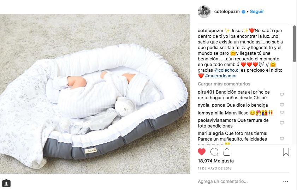Like piru401's comment with the heart
The width and height of the screenshot is (297, 190).
pyautogui.click(x=282, y=95)
